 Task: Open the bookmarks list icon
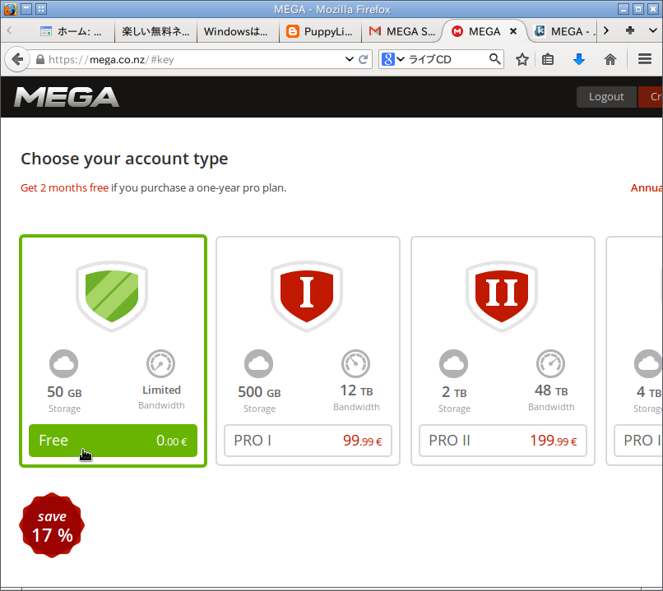tap(548, 59)
